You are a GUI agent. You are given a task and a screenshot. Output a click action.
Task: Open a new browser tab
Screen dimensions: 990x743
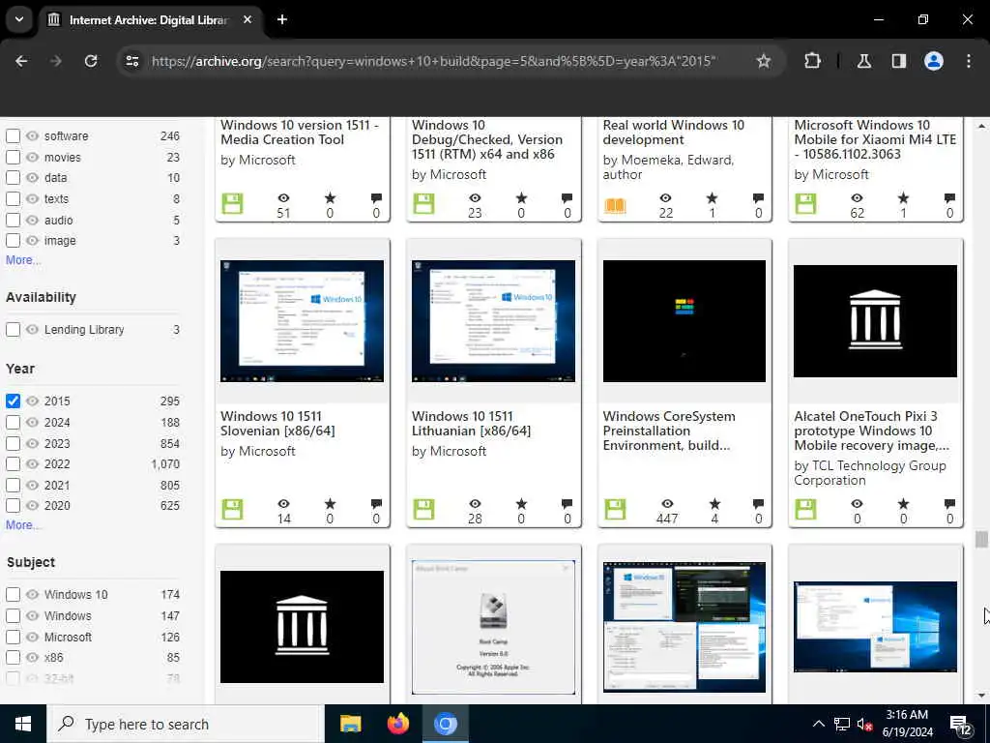(x=282, y=19)
